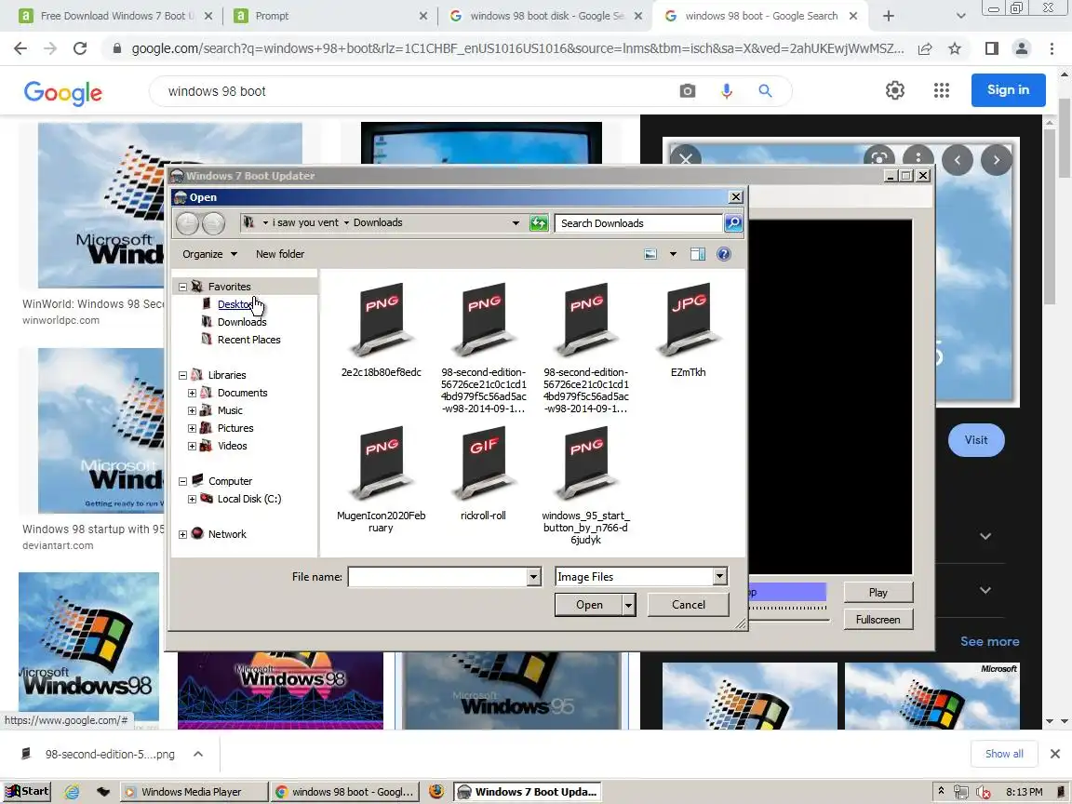Expand the Documents library node
This screenshot has height=804, width=1072.
192,393
